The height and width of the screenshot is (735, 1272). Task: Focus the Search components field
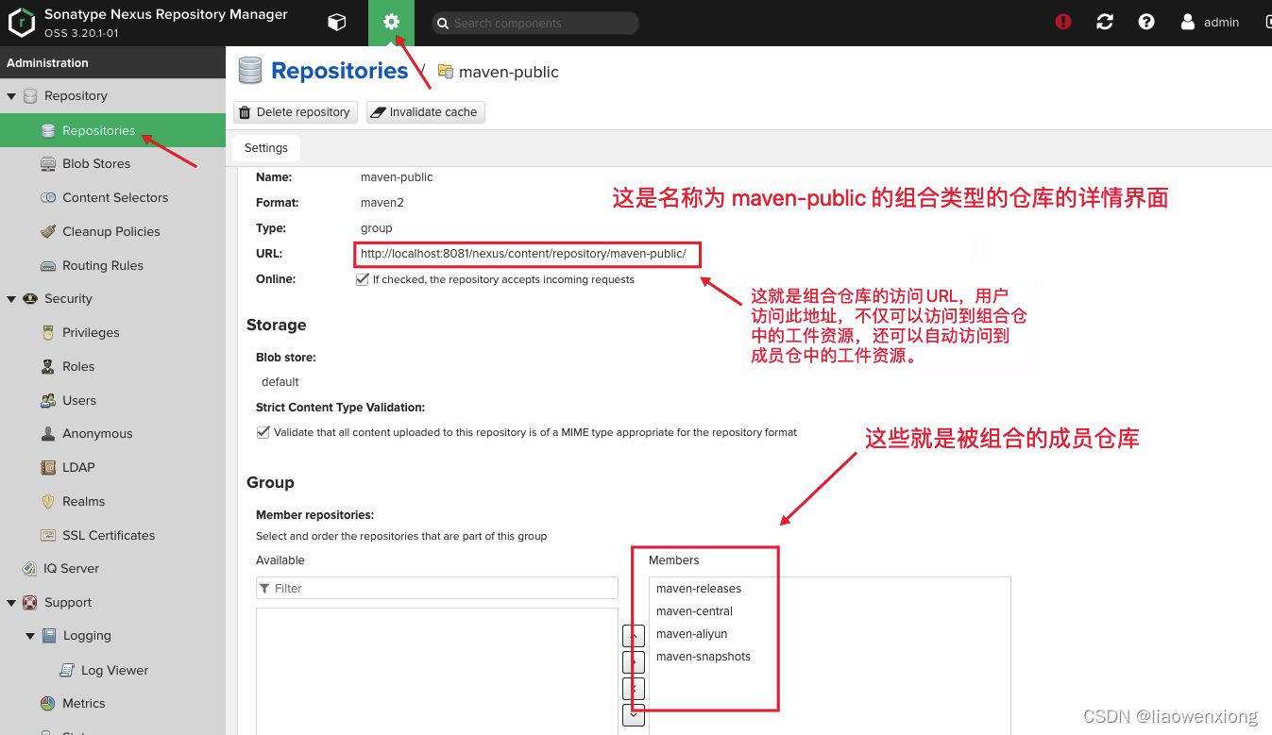(x=535, y=23)
